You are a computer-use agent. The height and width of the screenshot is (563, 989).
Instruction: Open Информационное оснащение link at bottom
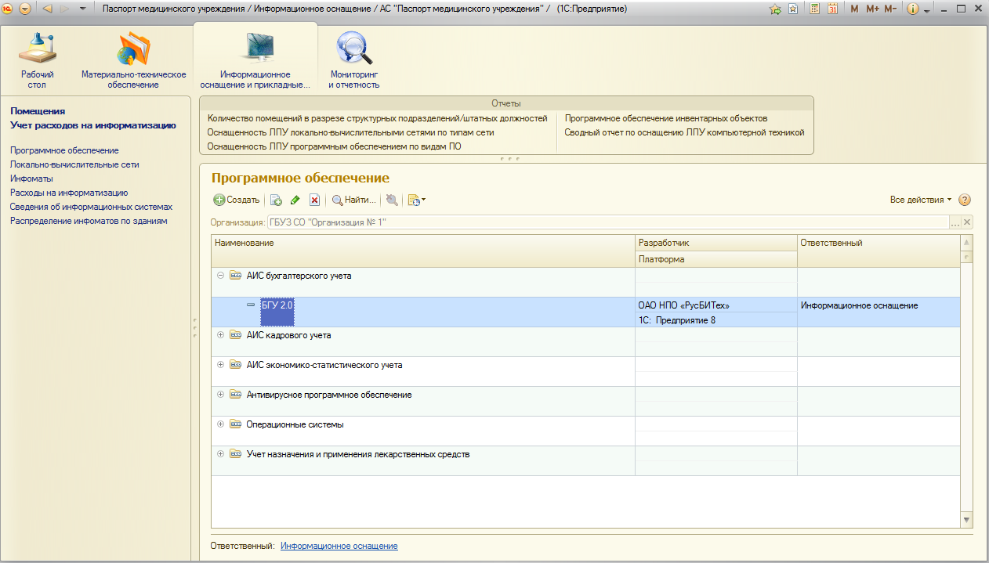[x=339, y=546]
